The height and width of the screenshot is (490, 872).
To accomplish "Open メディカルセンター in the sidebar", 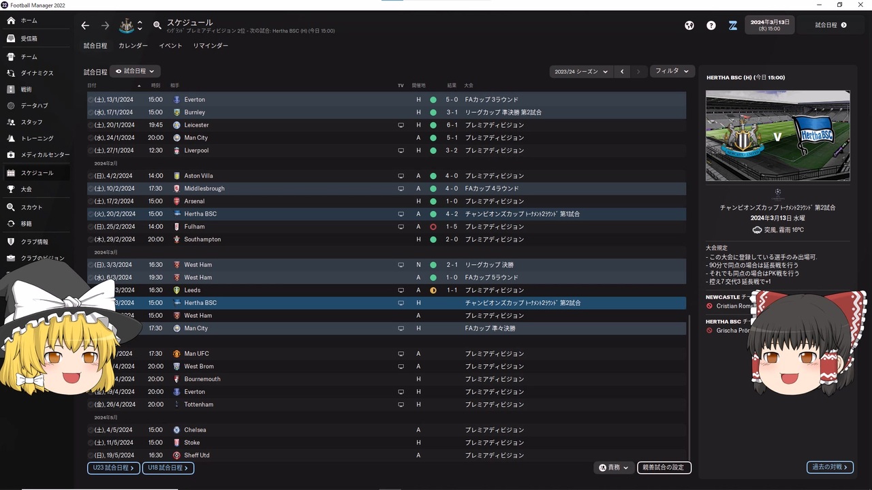I will coord(37,154).
